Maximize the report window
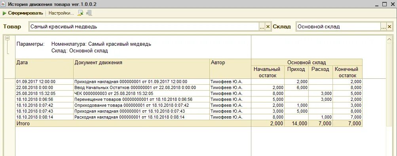 385,4
